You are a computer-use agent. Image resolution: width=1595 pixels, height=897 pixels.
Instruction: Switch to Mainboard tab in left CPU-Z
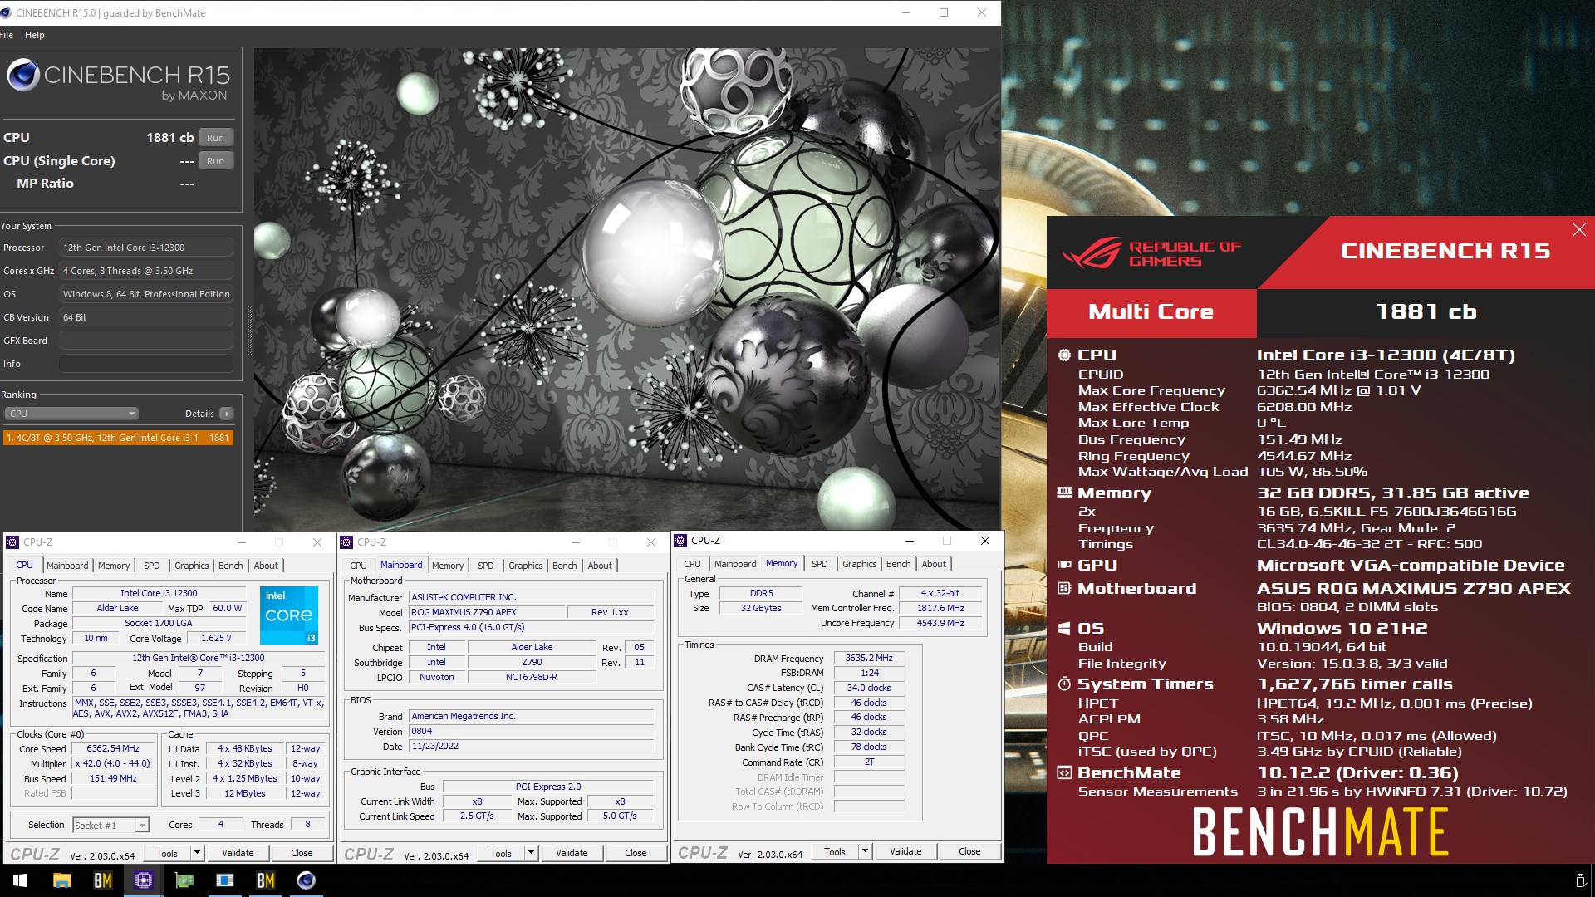click(67, 566)
